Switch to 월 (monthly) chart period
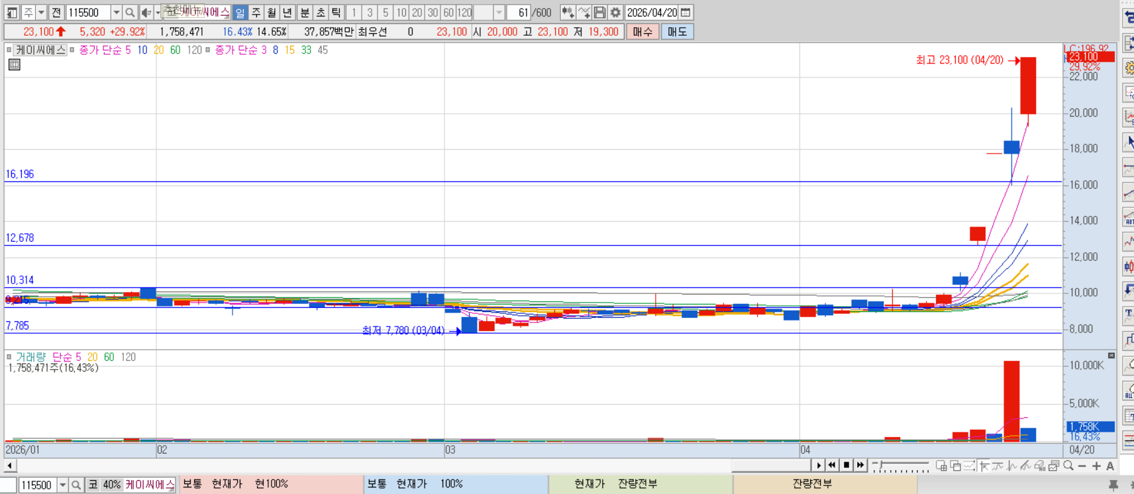 pyautogui.click(x=272, y=13)
